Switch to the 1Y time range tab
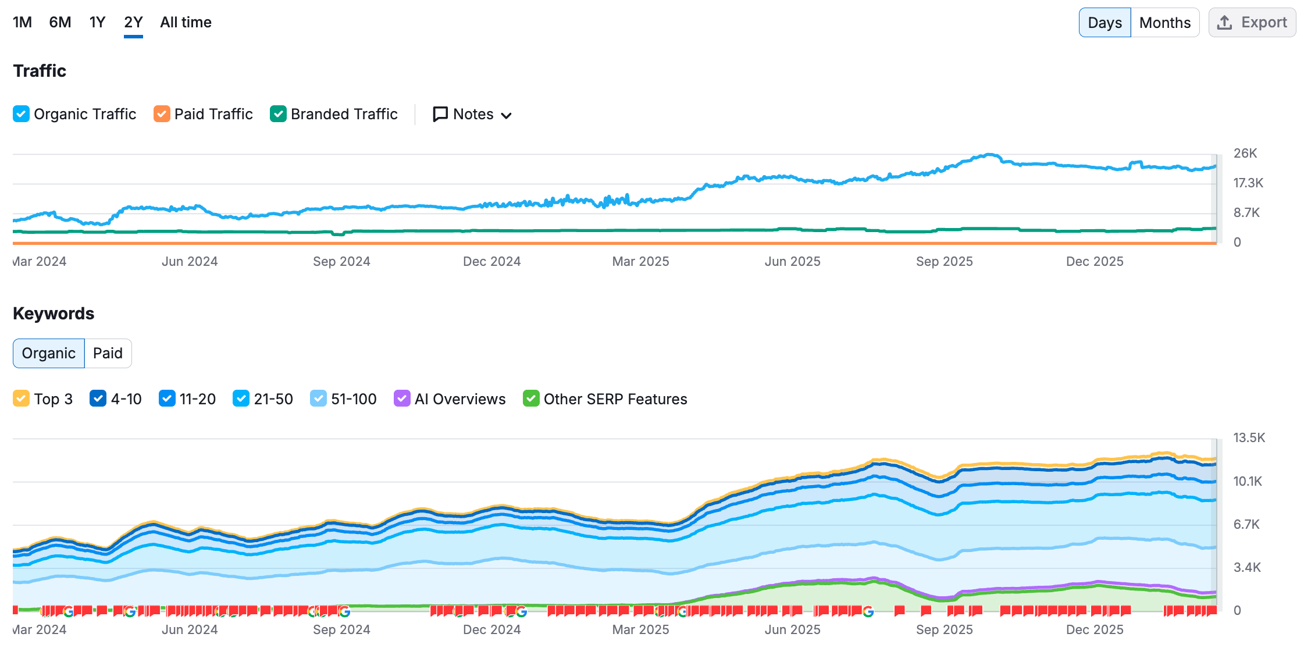This screenshot has width=1304, height=655. click(x=97, y=22)
